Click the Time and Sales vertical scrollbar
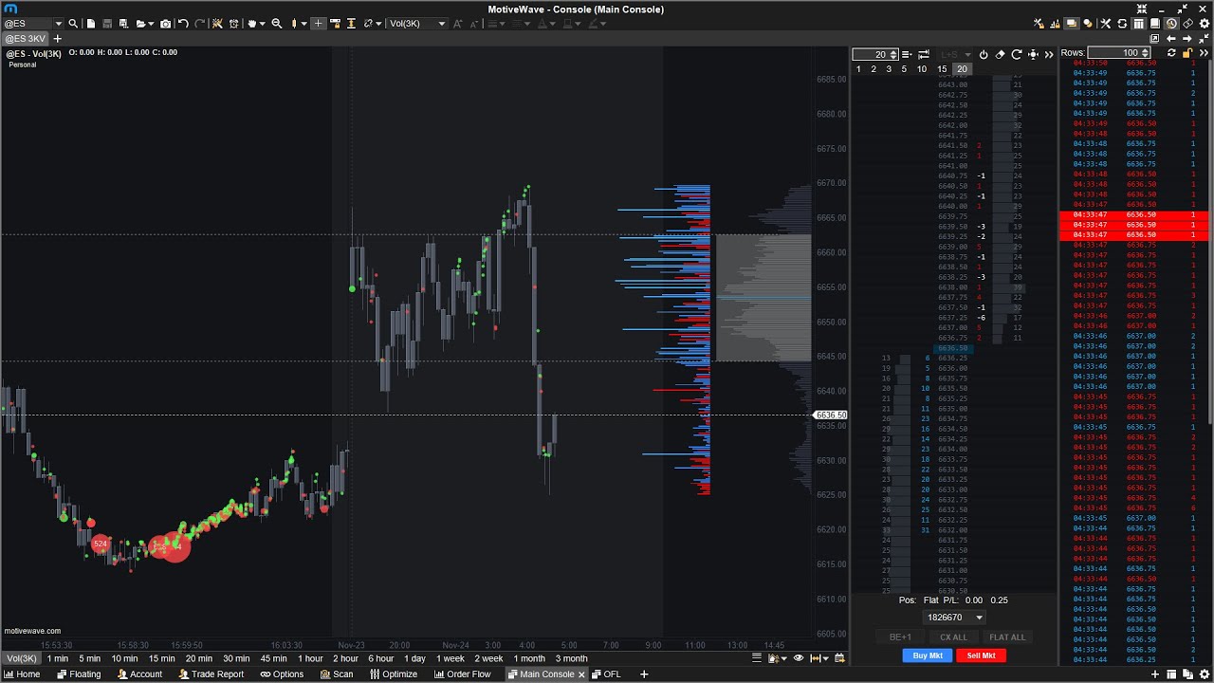The image size is (1214, 683). pos(1208,244)
